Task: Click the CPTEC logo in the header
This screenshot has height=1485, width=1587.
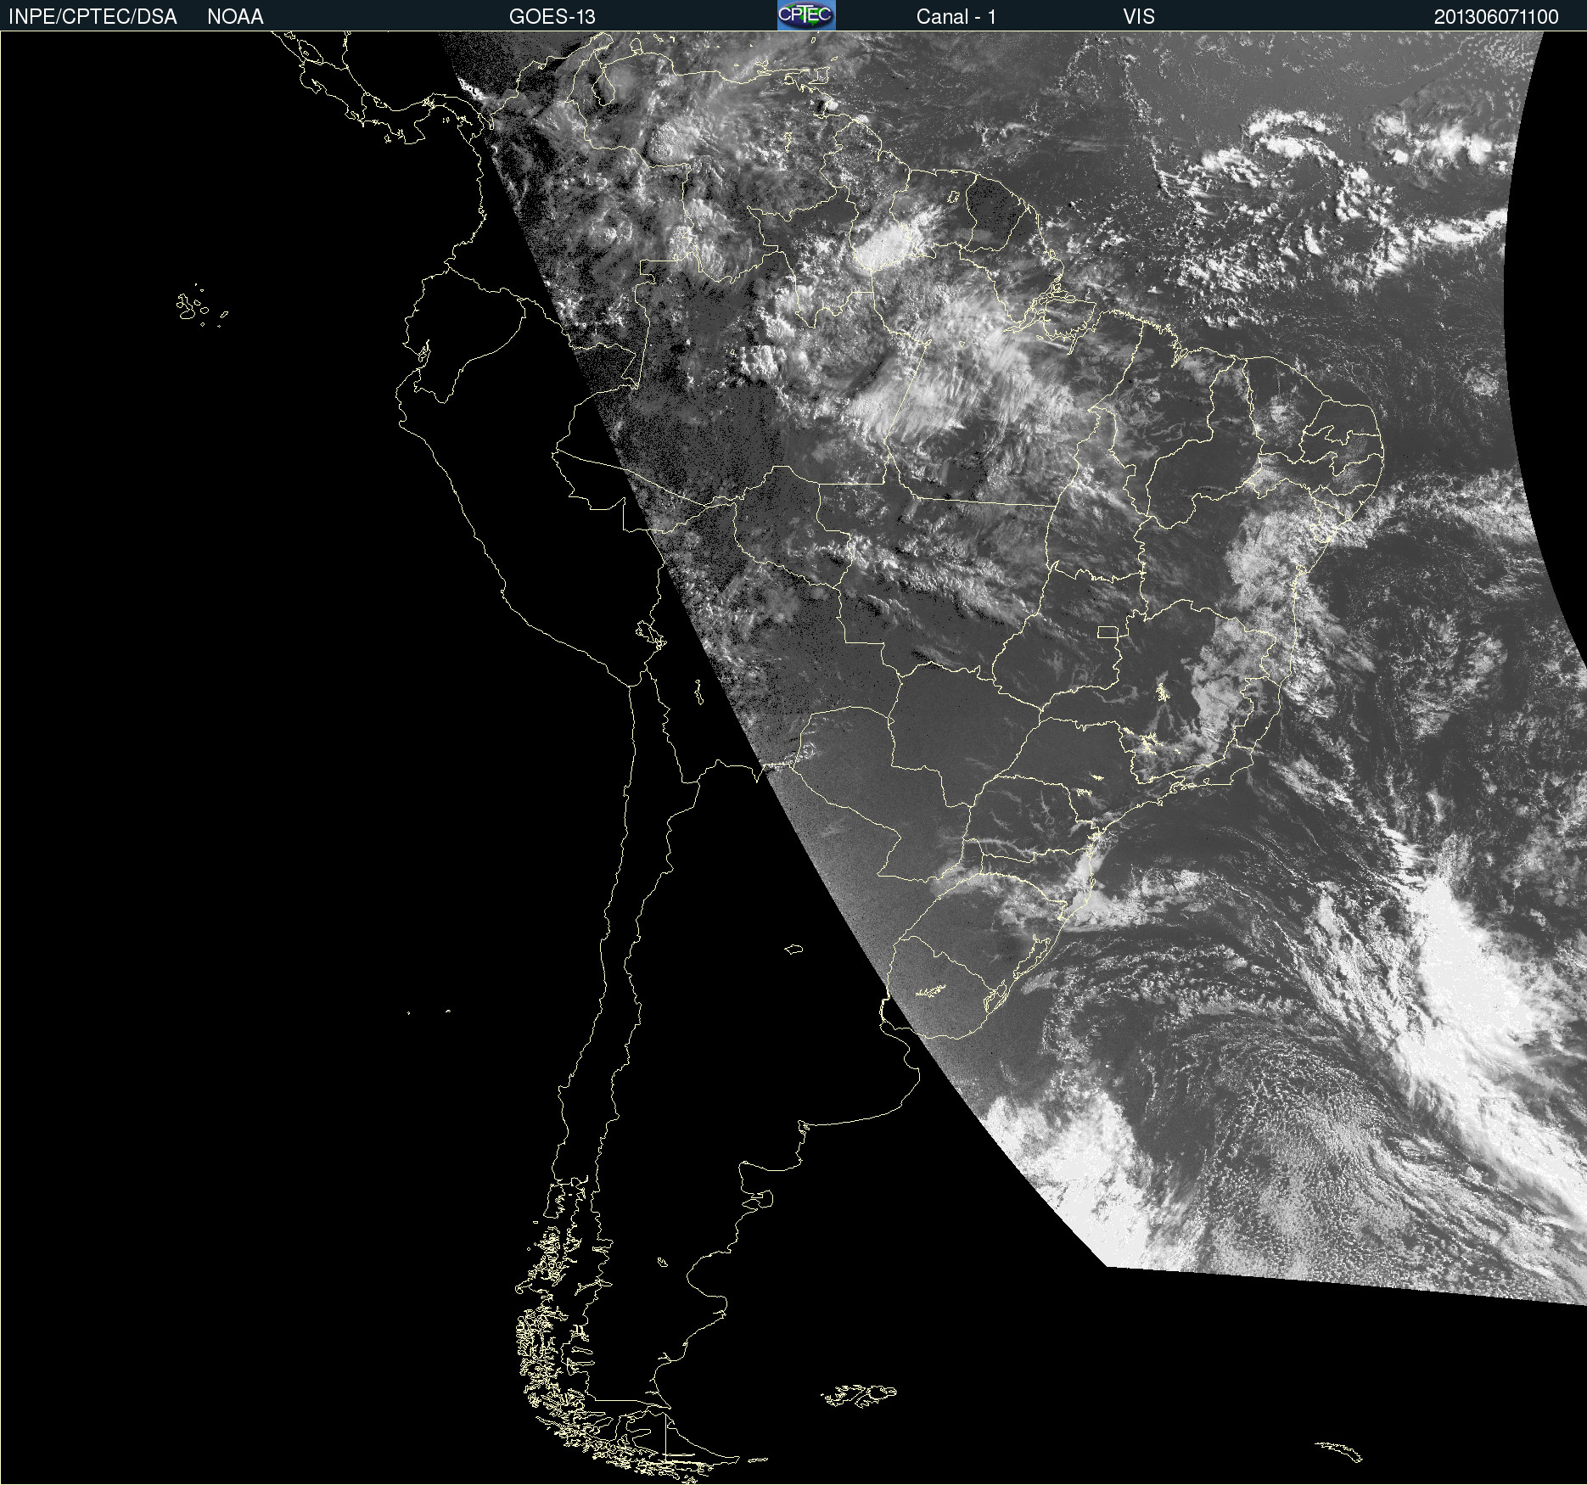Action: point(806,15)
